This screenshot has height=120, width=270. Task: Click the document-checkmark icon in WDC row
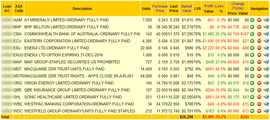tap(266, 111)
